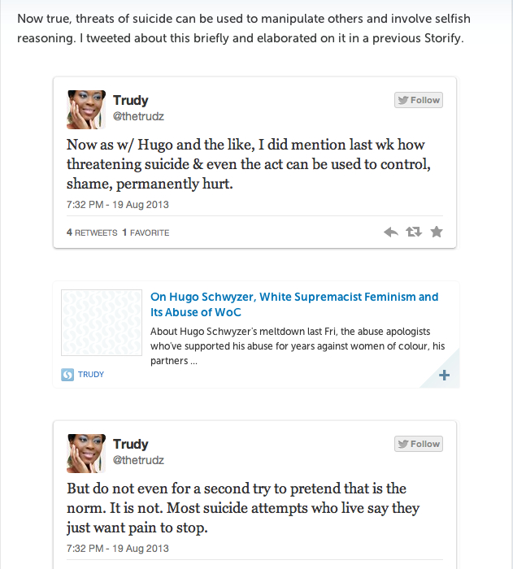Open Trudy's name link in first tweet
Screen dimensions: 513x569
tap(131, 101)
